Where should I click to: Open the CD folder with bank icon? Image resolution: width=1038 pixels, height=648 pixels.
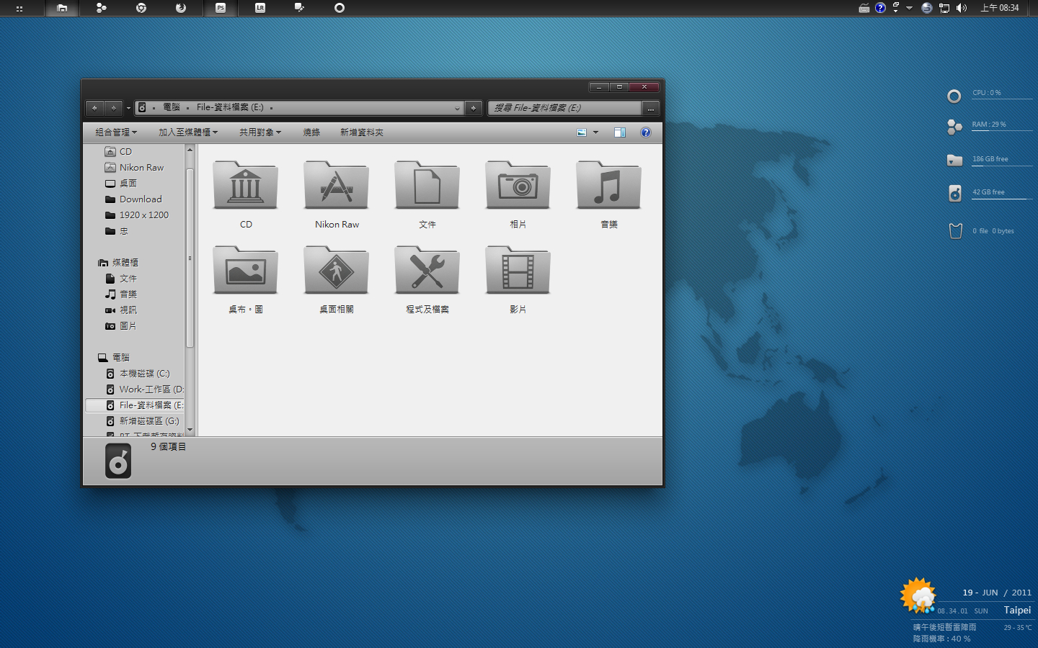(246, 185)
